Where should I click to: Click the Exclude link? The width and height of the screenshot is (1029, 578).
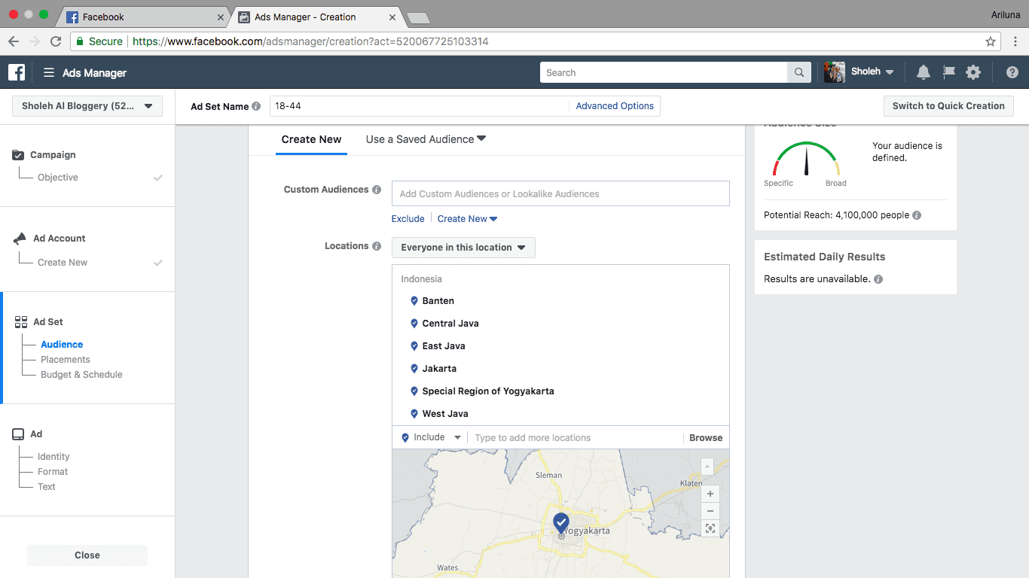point(408,219)
